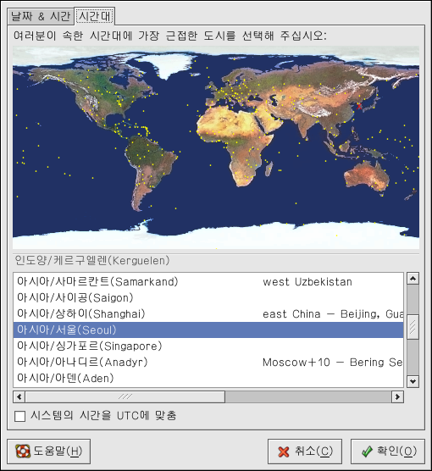
Task: Click the red X cancel icon
Action: [x=284, y=452]
